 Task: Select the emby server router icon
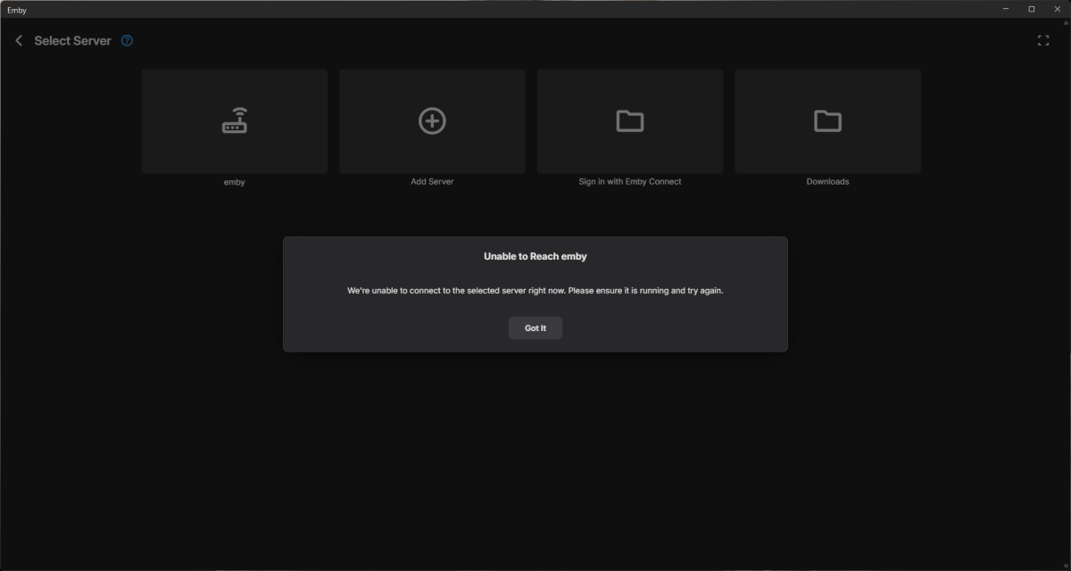click(235, 120)
